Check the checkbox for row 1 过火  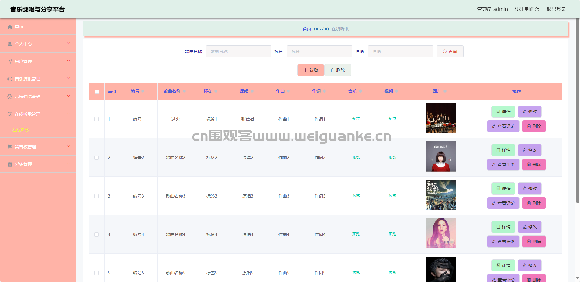point(96,119)
